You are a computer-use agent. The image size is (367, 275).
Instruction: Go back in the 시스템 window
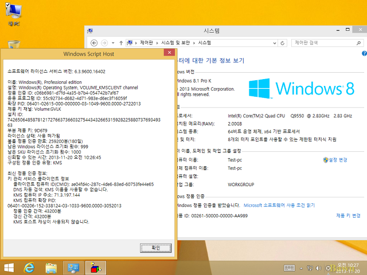(x=94, y=43)
